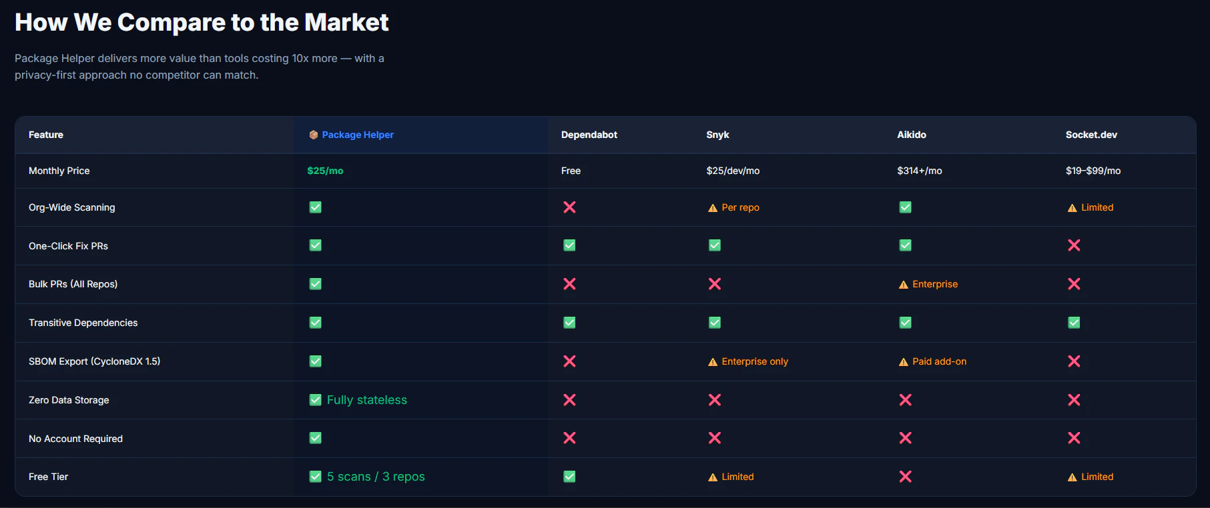
Task: Click the Package Helper box icon in header
Action: pos(313,135)
